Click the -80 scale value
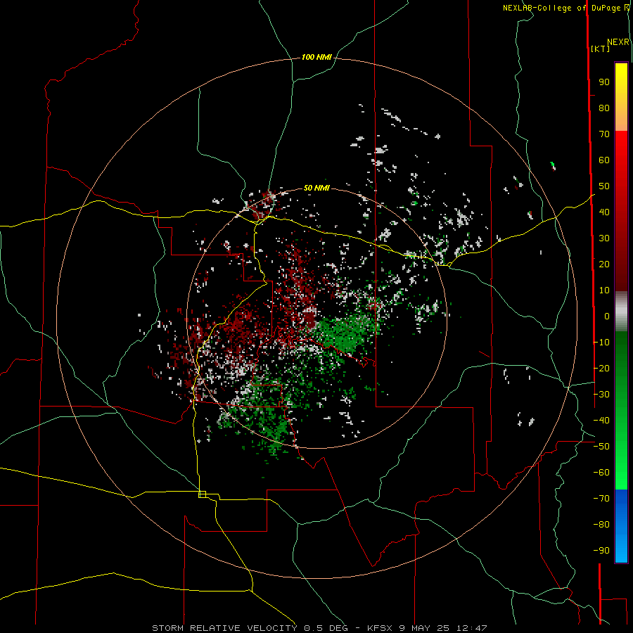The height and width of the screenshot is (633, 633). coord(601,525)
